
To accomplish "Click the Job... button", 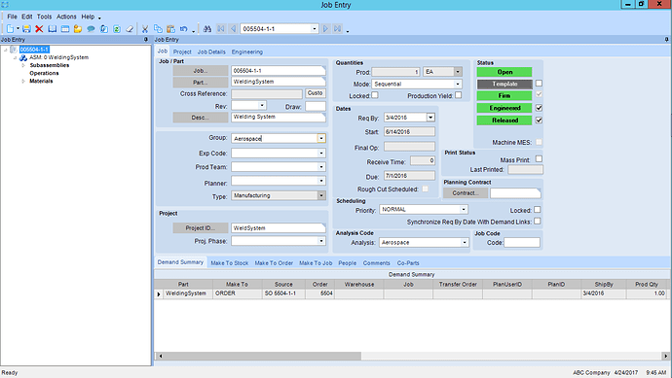I will [x=201, y=71].
